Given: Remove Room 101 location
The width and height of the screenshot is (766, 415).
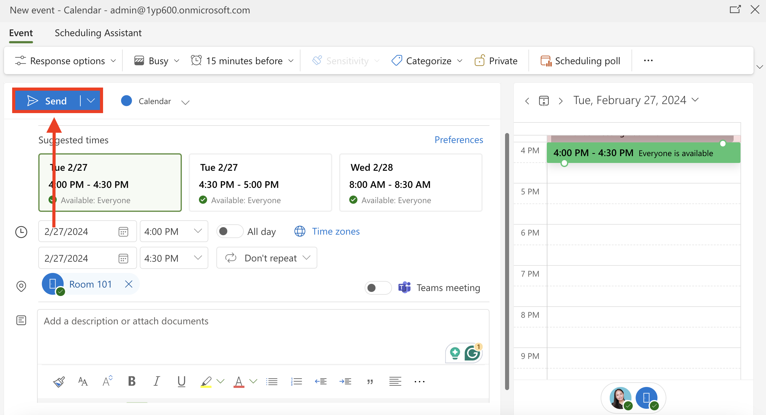Looking at the screenshot, I should point(129,284).
